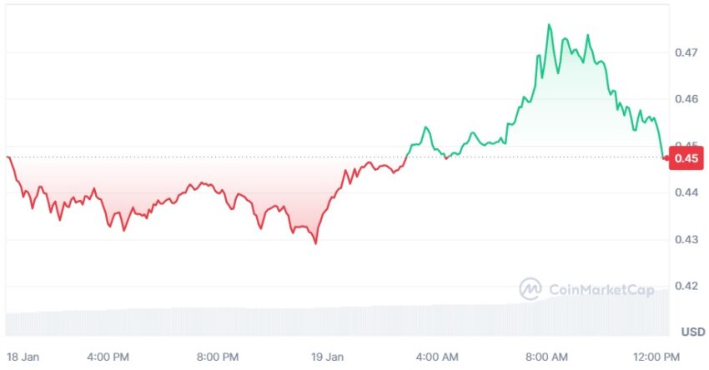Click the USD currency label
The width and height of the screenshot is (709, 370).
tap(693, 332)
